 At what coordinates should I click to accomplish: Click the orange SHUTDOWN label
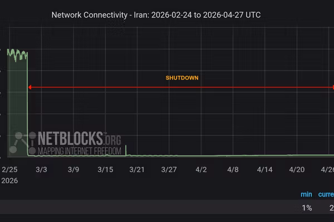[x=182, y=78]
